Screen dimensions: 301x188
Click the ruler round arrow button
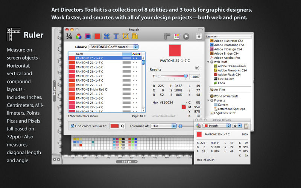coord(58,159)
